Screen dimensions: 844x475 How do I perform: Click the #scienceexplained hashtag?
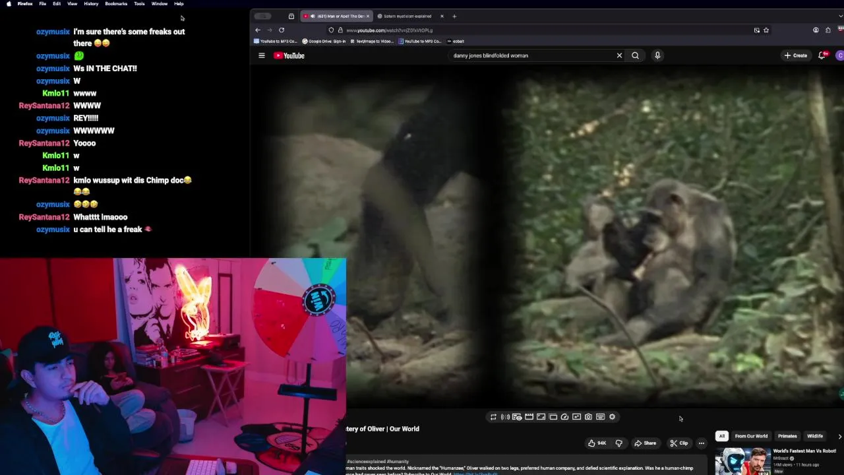367,461
